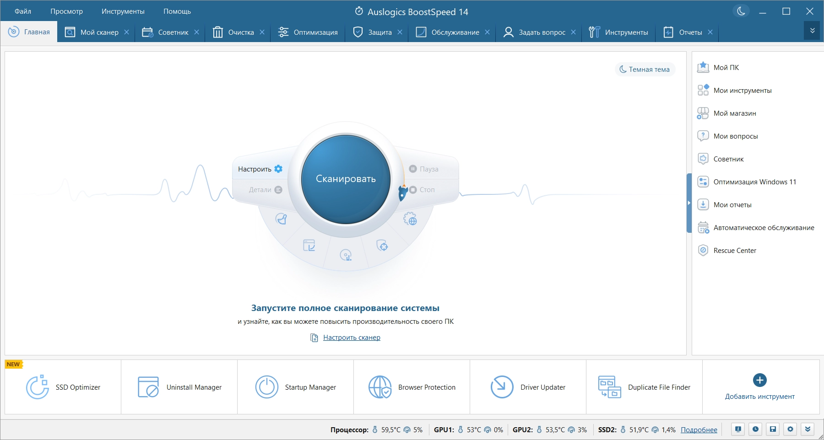
Task: Select the window-with-arrow category icon under the dial
Action: [309, 245]
